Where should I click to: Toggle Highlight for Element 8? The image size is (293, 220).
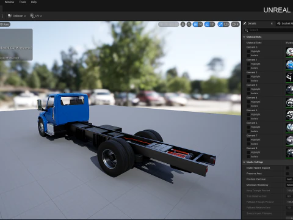tap(248, 152)
